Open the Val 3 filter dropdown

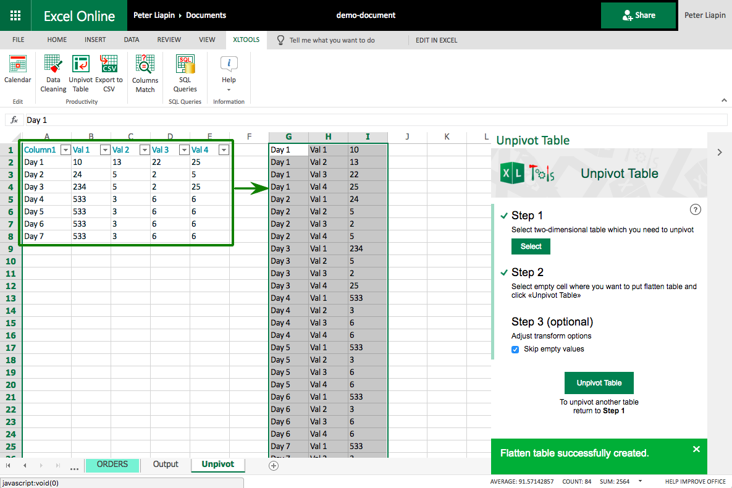[184, 150]
